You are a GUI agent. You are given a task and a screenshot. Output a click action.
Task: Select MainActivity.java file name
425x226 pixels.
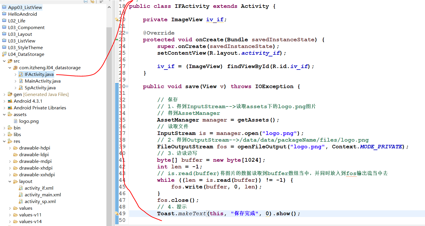click(x=43, y=81)
